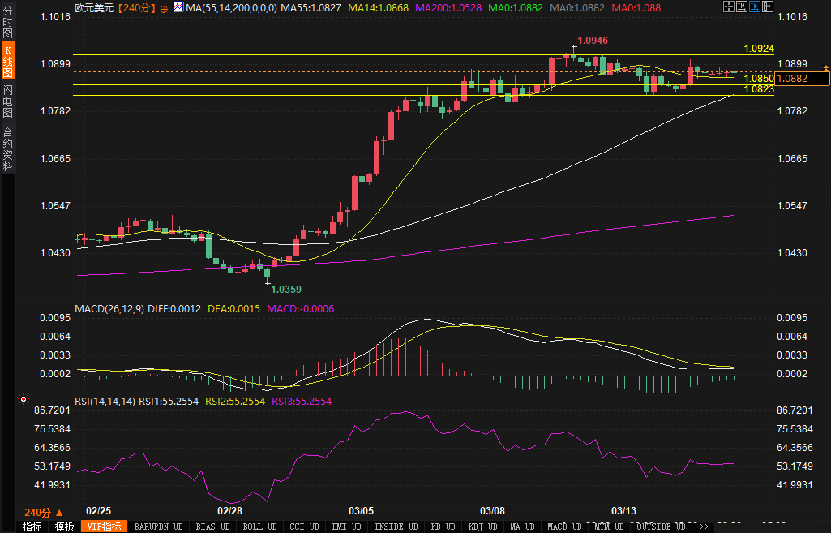Click the MA(55,14,200,0,0,0) parameters label
Screen dimensions: 831x533
pyautogui.click(x=231, y=8)
